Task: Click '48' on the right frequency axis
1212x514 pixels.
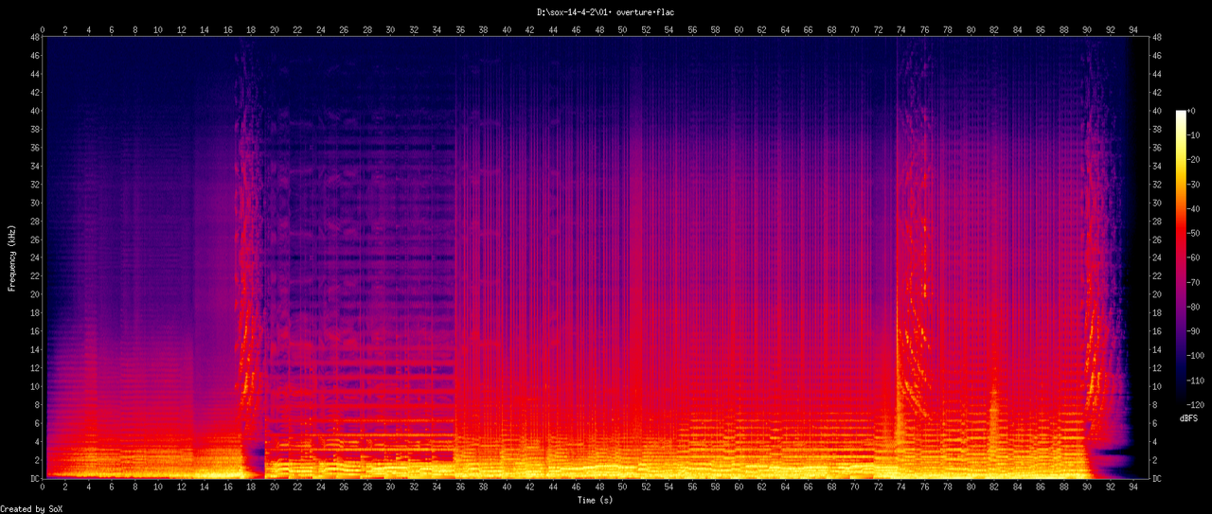Action: pyautogui.click(x=1158, y=38)
